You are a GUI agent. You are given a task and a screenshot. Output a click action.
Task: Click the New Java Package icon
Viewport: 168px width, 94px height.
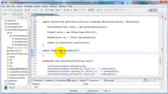[x=65, y=10]
